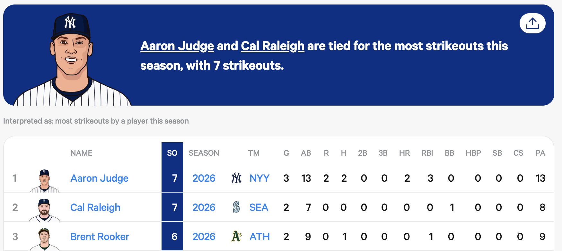562x251 pixels.
Task: Click the Yankees logo in Judge's row
Action: click(236, 178)
